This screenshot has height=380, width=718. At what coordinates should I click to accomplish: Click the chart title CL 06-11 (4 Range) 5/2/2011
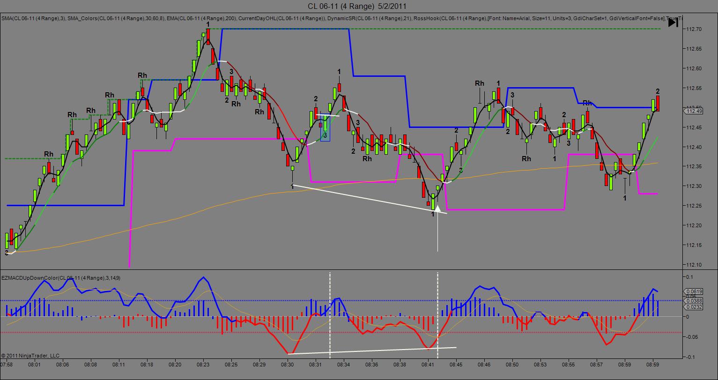click(x=357, y=6)
